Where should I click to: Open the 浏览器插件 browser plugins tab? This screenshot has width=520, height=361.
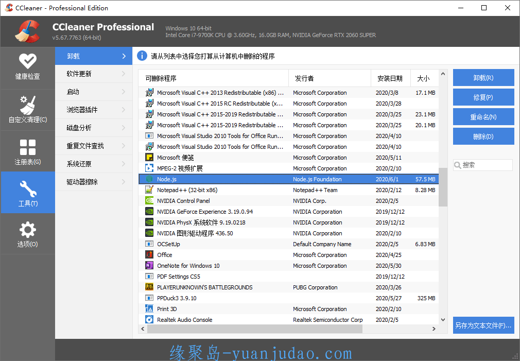click(x=94, y=110)
